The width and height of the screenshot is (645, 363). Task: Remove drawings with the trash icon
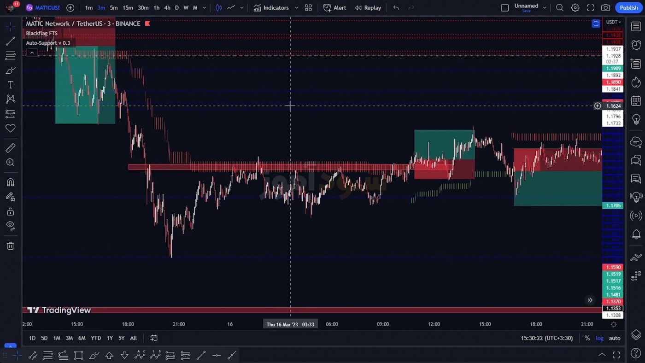(x=10, y=246)
